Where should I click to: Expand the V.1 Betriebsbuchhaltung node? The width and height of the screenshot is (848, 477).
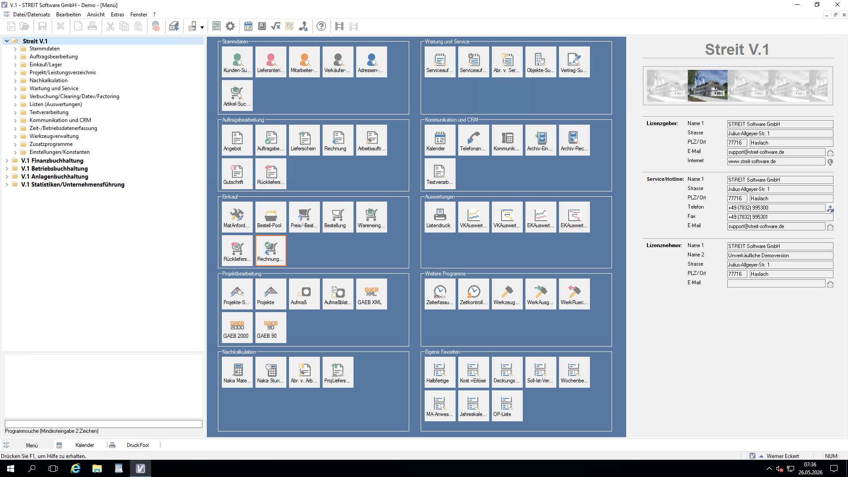point(7,169)
